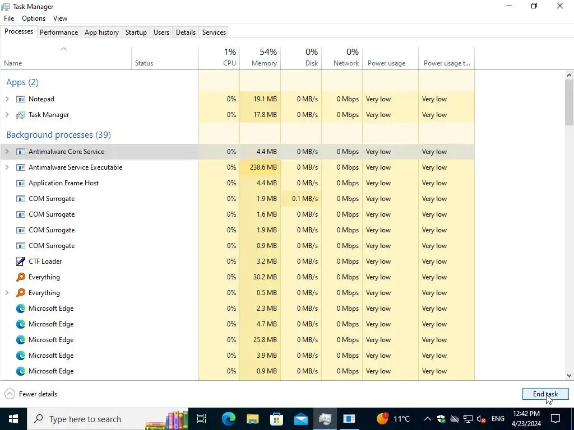The image size is (574, 430).
Task: Click the taskbar clock showing 12:42 PM
Action: (526, 419)
